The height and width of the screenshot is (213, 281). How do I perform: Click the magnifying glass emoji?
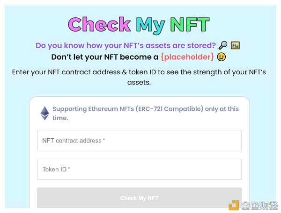224,46
